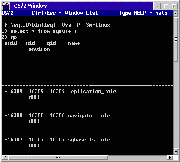The image size is (180, 162).
Task: Click the 'Ctrl+Esc = Window List' text
Action: [65, 13]
